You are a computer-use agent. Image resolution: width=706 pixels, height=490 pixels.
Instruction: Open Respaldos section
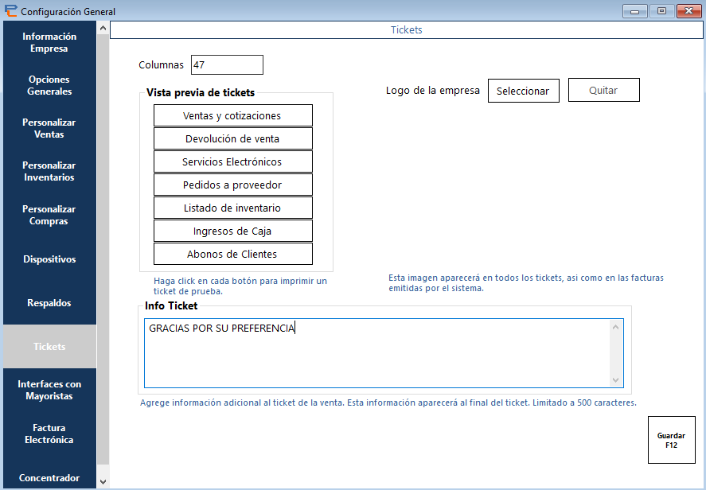(x=49, y=303)
